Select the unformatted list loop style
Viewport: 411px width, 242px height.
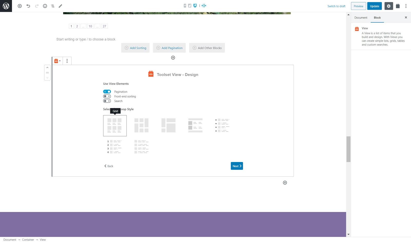click(x=142, y=147)
